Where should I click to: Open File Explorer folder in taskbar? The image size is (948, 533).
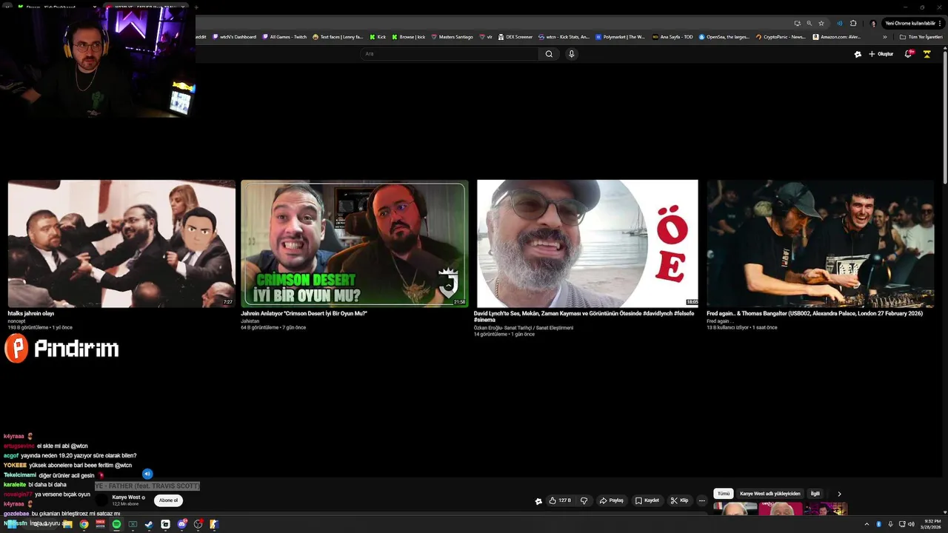(67, 524)
